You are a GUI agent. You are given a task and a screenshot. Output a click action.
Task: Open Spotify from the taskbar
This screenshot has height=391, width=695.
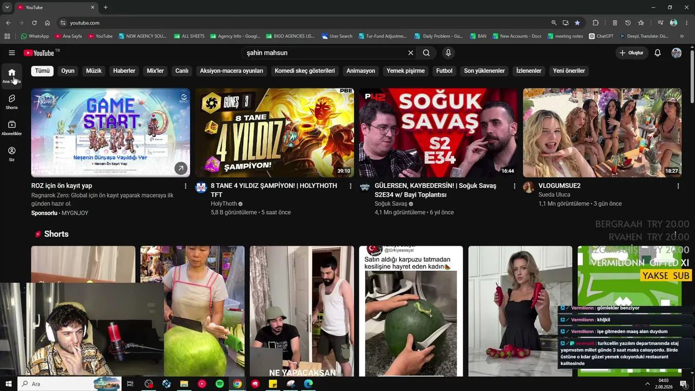point(219,384)
